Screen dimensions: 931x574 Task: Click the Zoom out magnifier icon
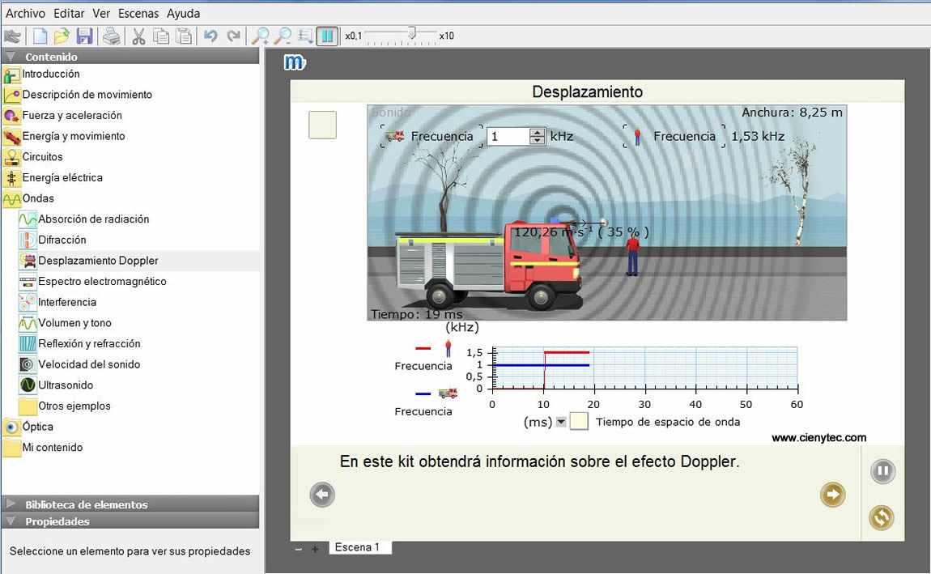(283, 36)
